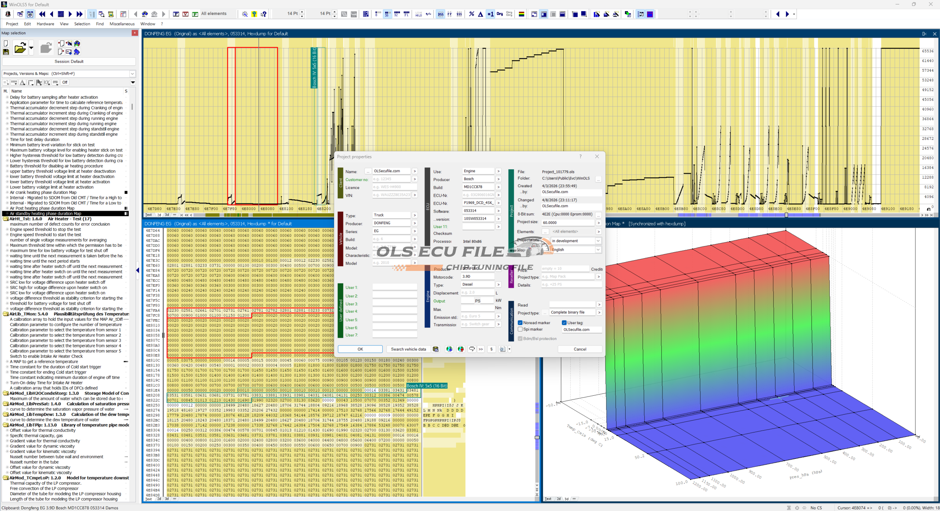
Task: Toggle the Noread marker checkbox
Action: [520, 323]
